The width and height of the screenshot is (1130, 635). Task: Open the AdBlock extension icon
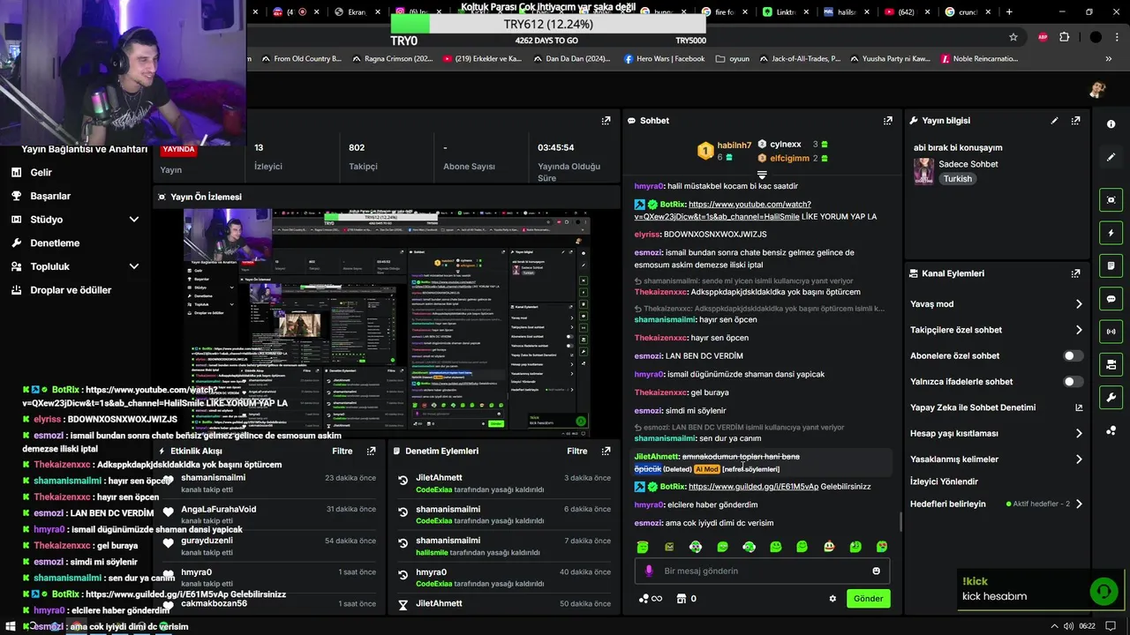(x=1043, y=37)
